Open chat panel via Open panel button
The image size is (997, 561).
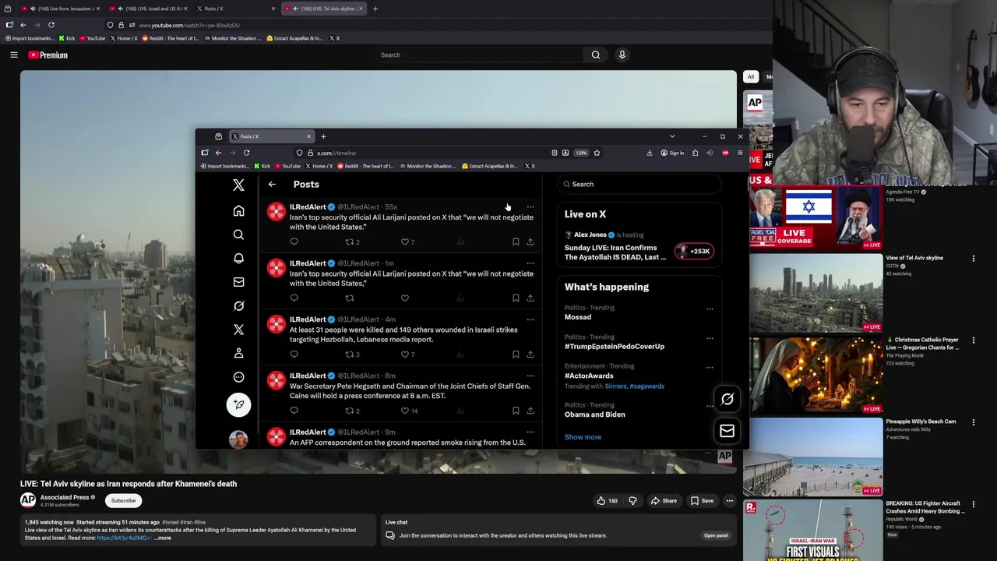[716, 535]
